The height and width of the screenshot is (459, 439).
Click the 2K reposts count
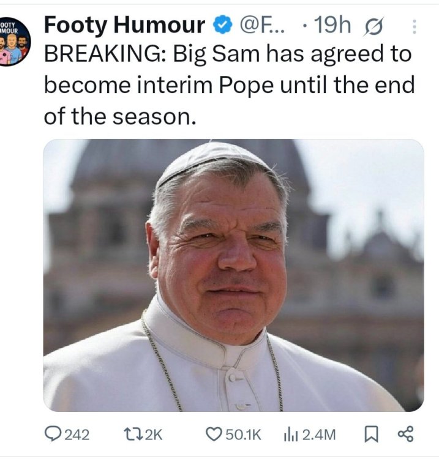coord(154,435)
